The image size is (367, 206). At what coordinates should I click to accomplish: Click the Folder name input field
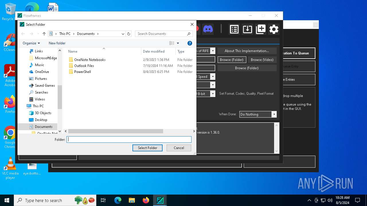(129, 140)
